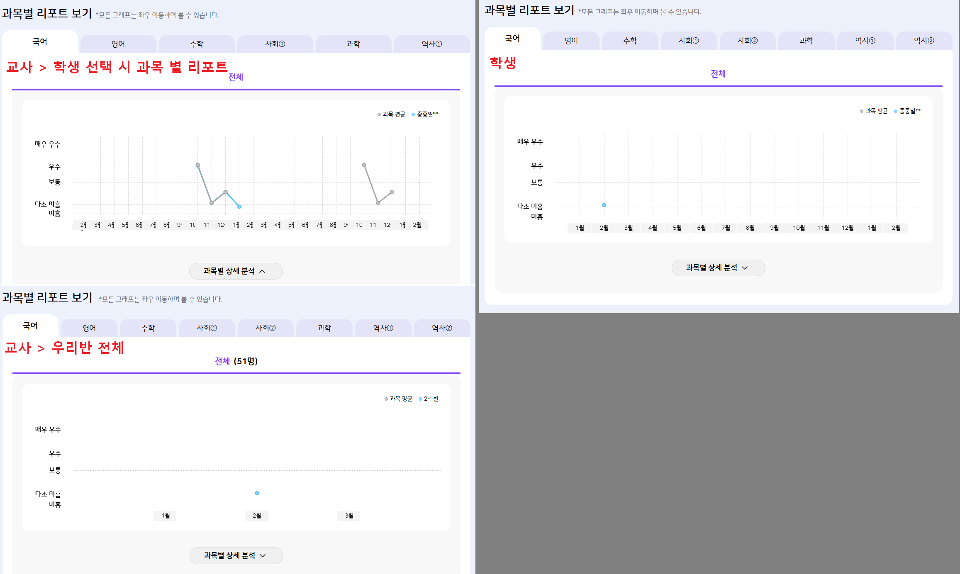960x574 pixels.
Task: Toggle 과목 평균 legend in the 학생 panel chart
Action: [x=876, y=111]
